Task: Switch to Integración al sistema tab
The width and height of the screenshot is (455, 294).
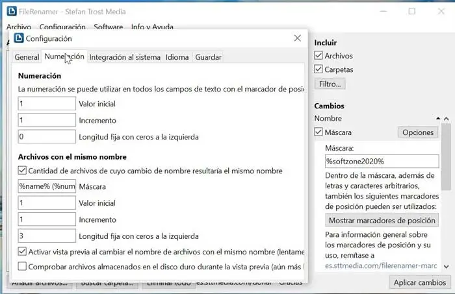Action: (125, 57)
